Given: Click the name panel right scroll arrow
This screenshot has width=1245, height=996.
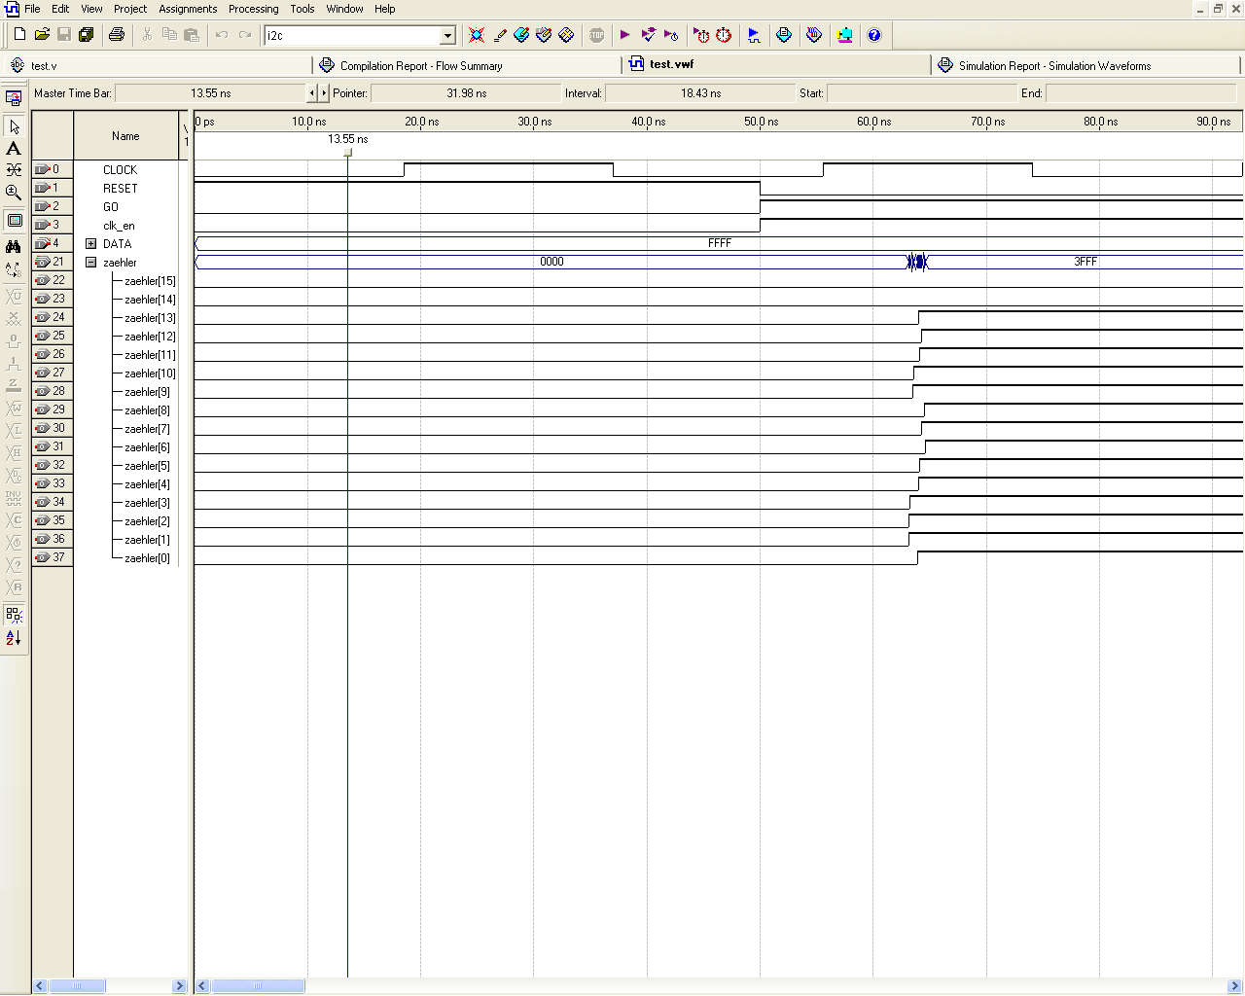Looking at the screenshot, I should (179, 986).
